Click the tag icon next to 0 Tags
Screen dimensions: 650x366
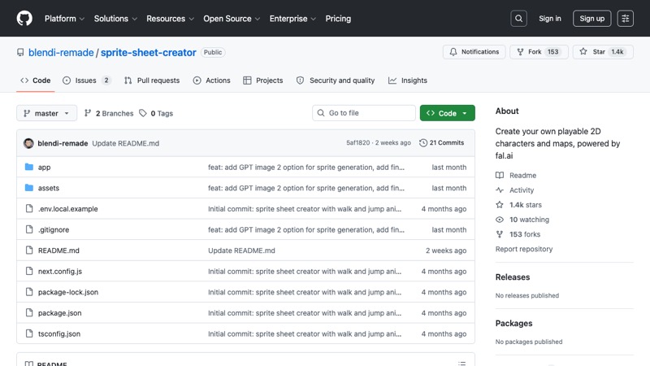[143, 113]
